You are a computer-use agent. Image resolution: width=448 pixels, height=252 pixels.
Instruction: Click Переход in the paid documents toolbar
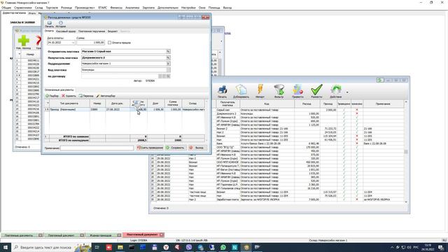coord(86,96)
